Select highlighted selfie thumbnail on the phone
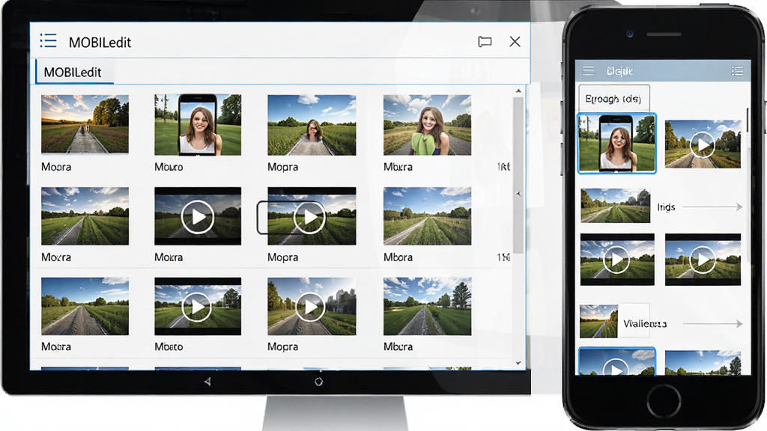The height and width of the screenshot is (431, 767). (617, 143)
